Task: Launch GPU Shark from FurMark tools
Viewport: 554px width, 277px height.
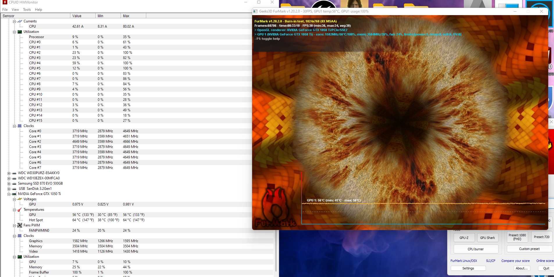Action: [x=487, y=238]
